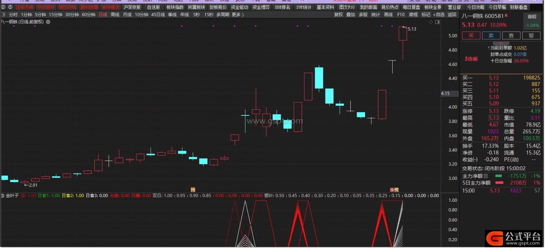Select the 45日线 period

[x=158, y=15]
